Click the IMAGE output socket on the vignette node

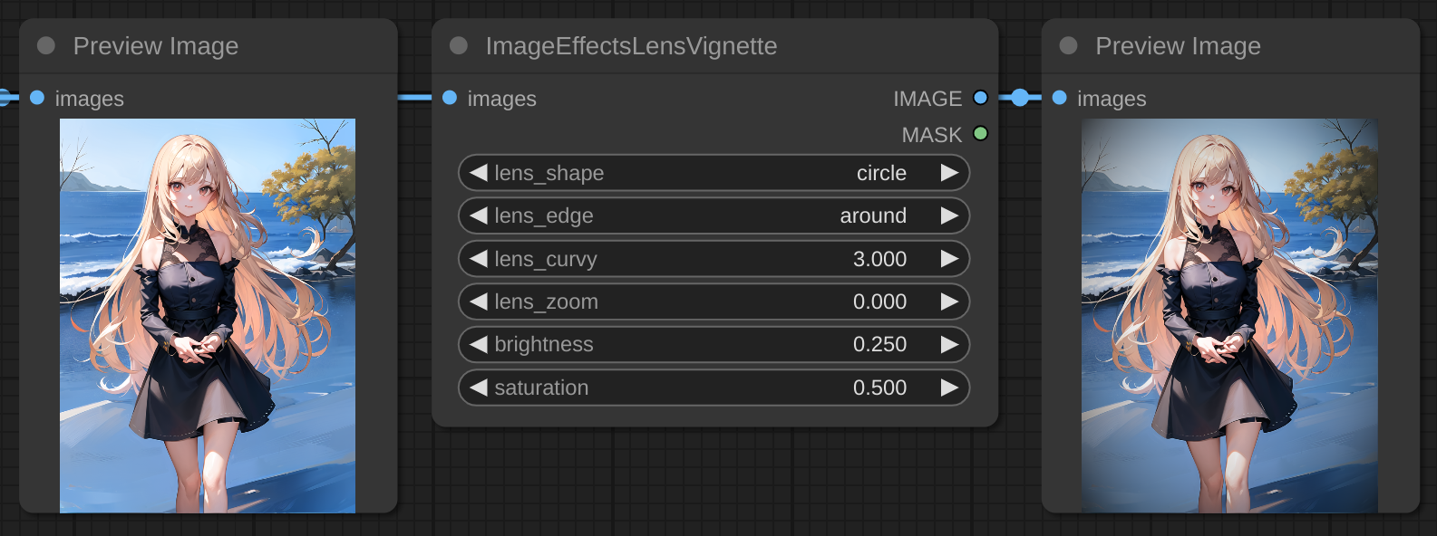[x=980, y=98]
